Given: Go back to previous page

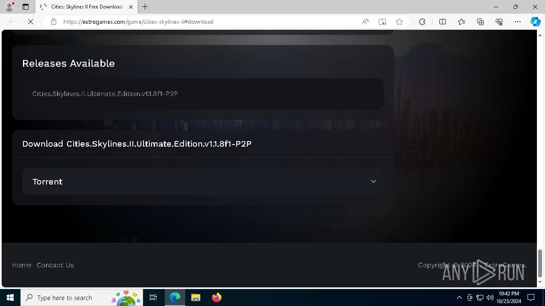Looking at the screenshot, I should (12, 22).
